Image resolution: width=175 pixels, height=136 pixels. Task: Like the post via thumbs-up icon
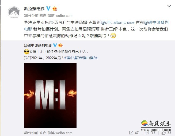click(163, 133)
